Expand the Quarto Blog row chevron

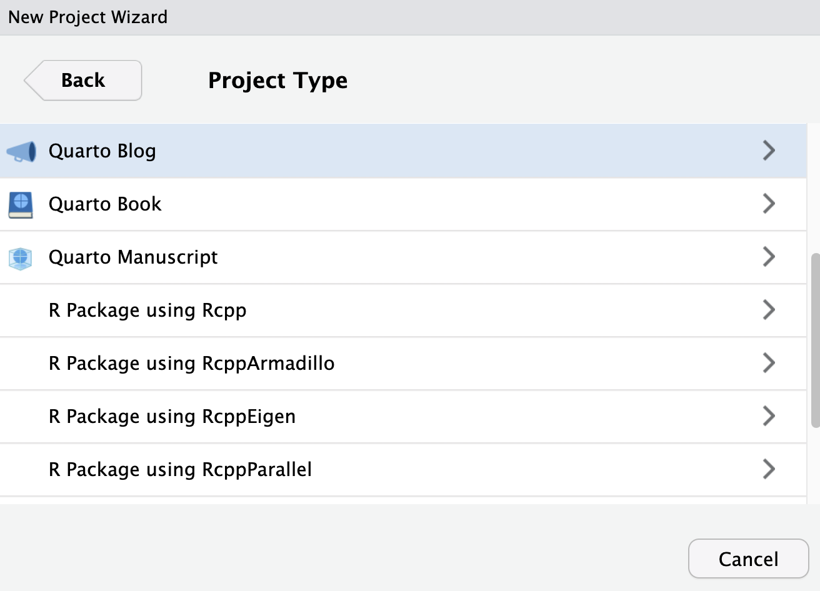pyautogui.click(x=769, y=151)
